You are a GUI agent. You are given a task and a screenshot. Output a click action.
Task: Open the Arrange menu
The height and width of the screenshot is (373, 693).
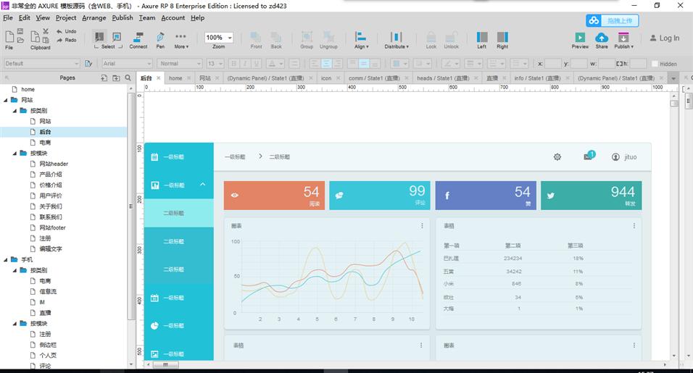pos(94,17)
